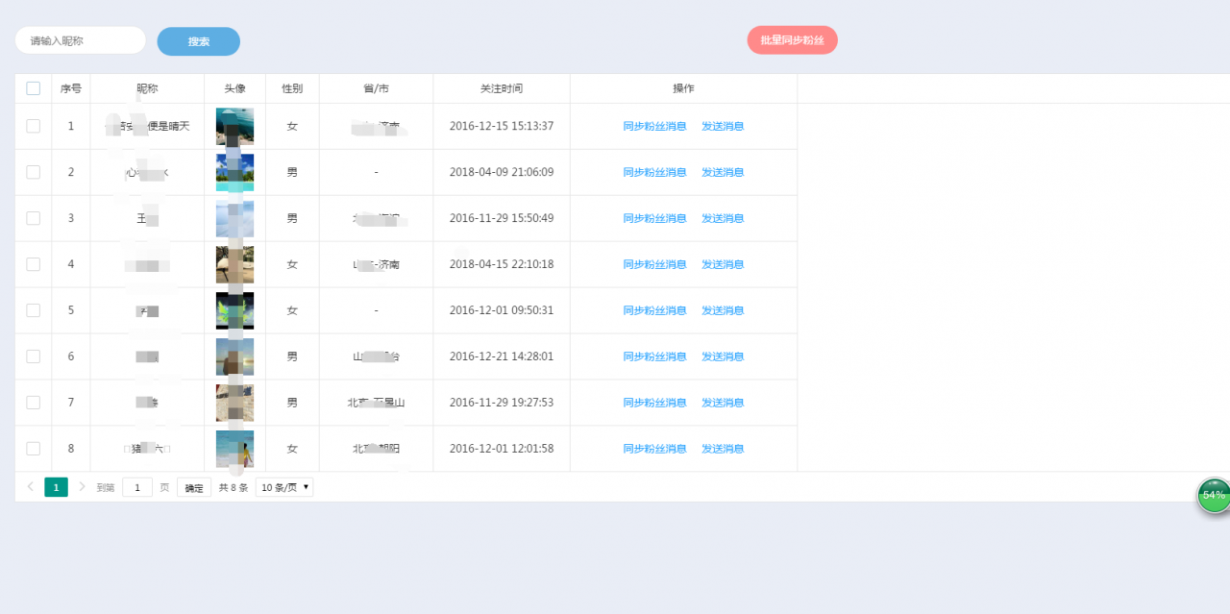Click the next page arrow

point(82,487)
